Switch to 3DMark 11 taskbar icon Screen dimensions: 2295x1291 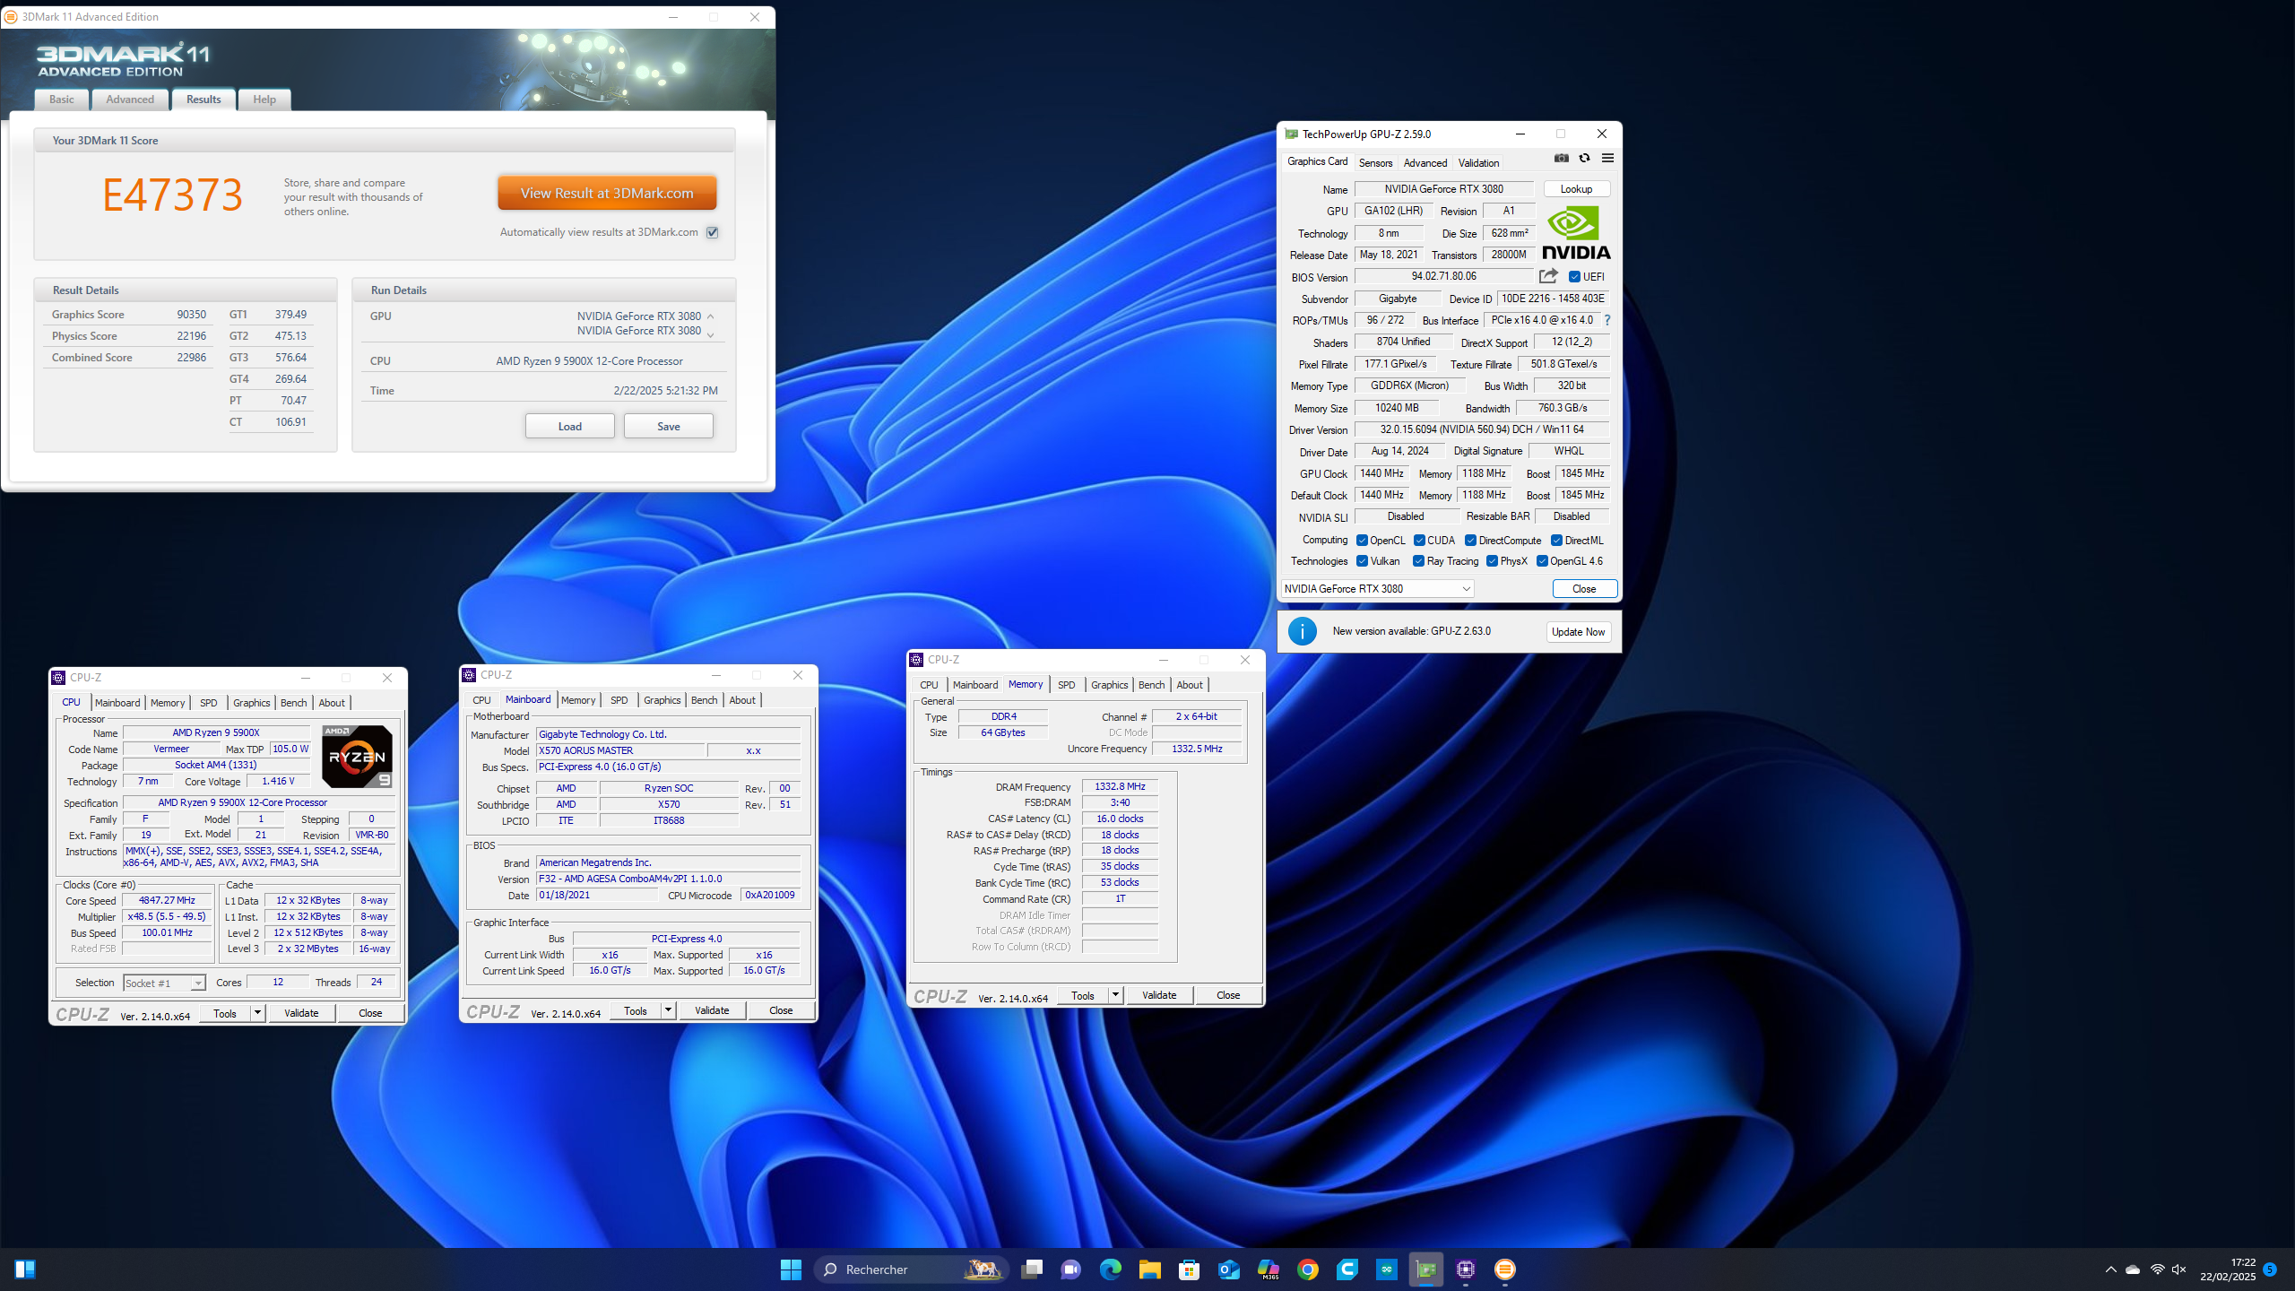(x=1505, y=1269)
